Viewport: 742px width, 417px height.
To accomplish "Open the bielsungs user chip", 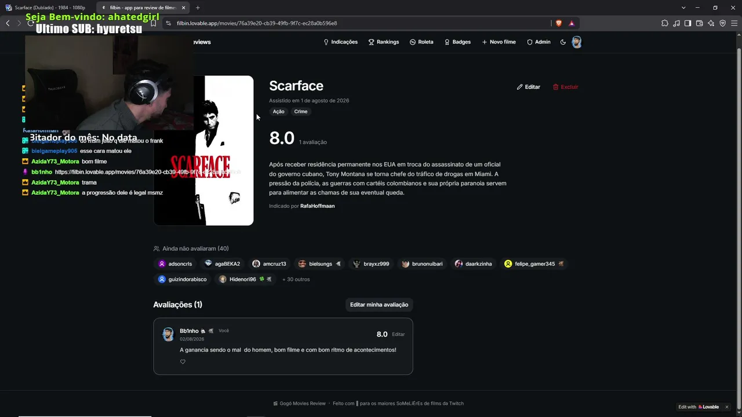I will point(320,264).
